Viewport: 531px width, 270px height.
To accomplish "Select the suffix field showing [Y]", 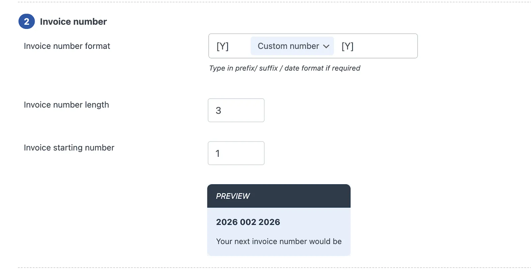I will point(347,46).
